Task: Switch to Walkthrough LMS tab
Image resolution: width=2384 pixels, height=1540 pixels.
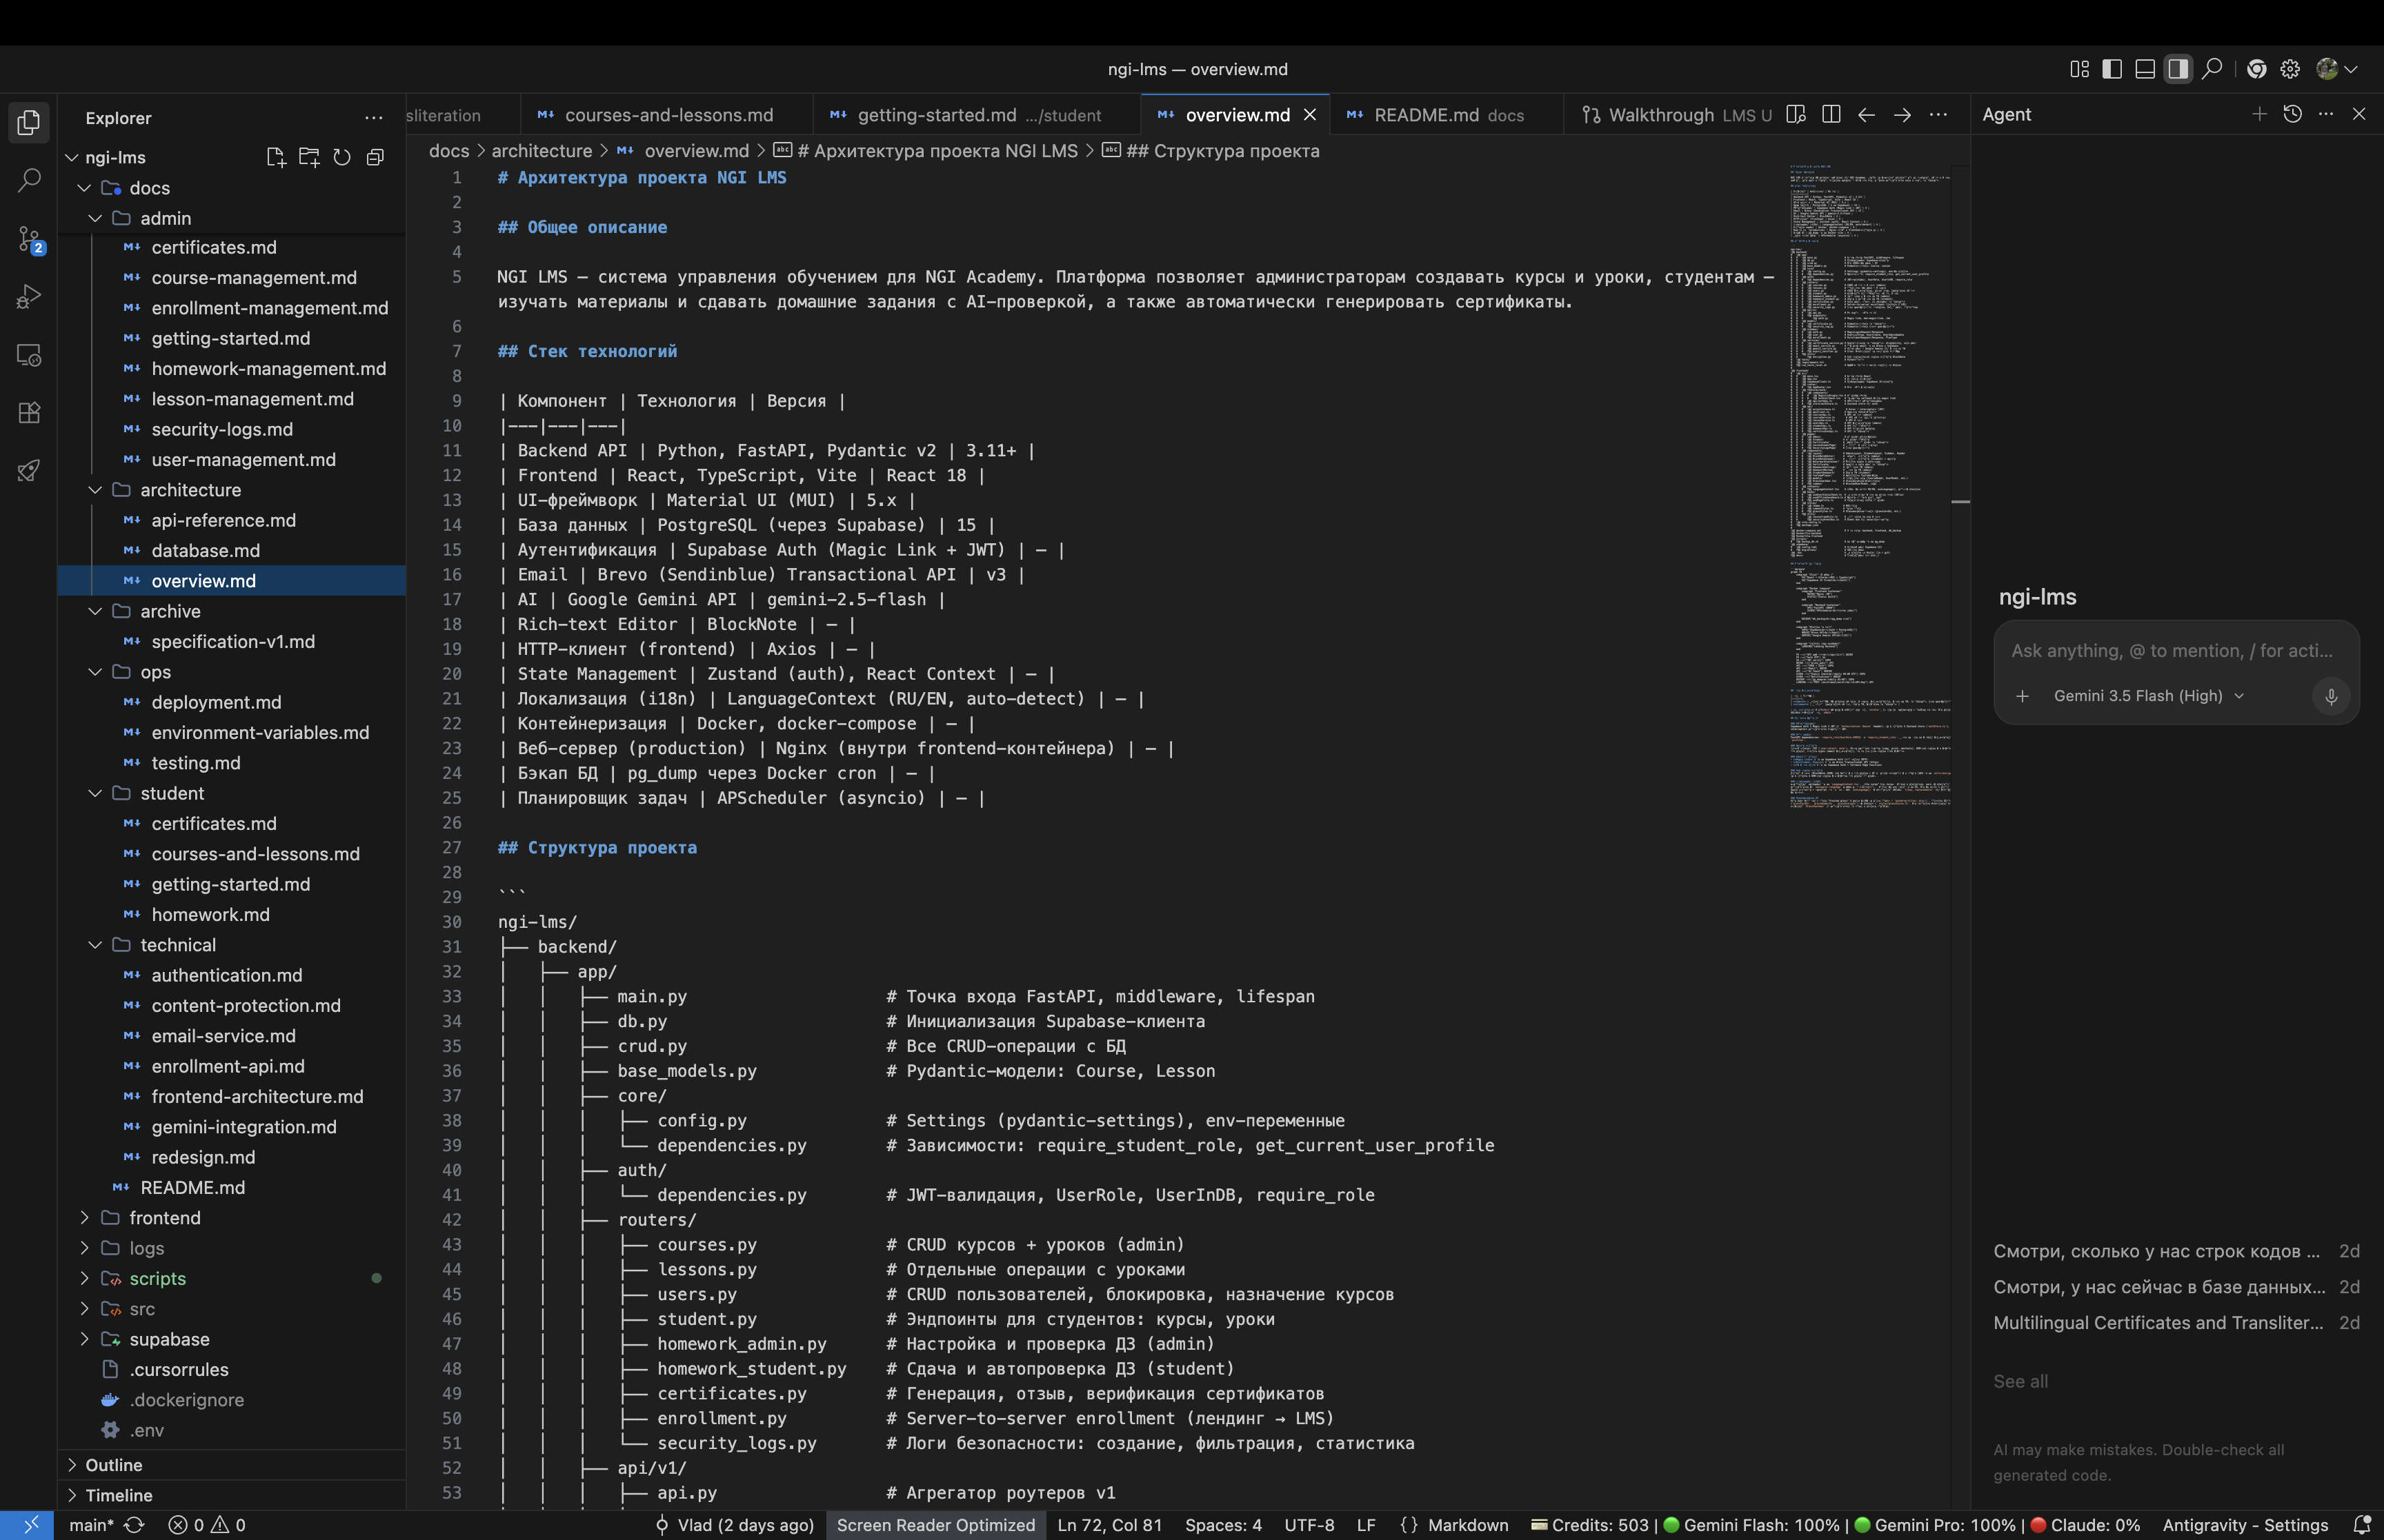Action: 1677,115
